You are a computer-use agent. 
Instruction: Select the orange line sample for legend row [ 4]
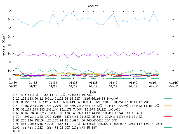pos(168,106)
